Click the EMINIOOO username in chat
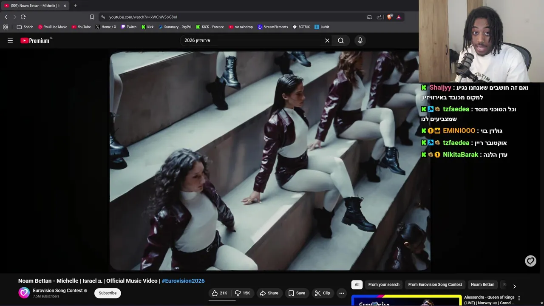 click(459, 131)
